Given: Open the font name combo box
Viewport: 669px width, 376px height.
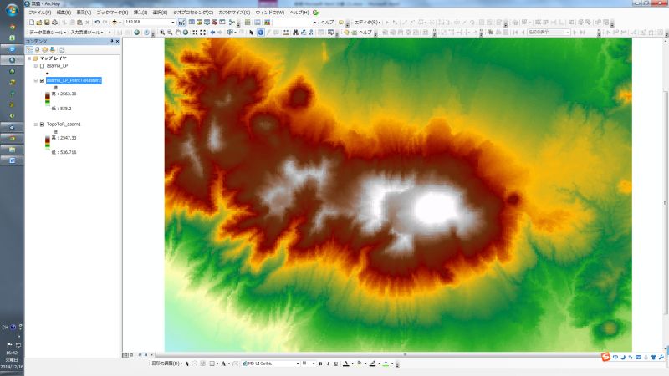Looking at the screenshot, I should pos(270,363).
